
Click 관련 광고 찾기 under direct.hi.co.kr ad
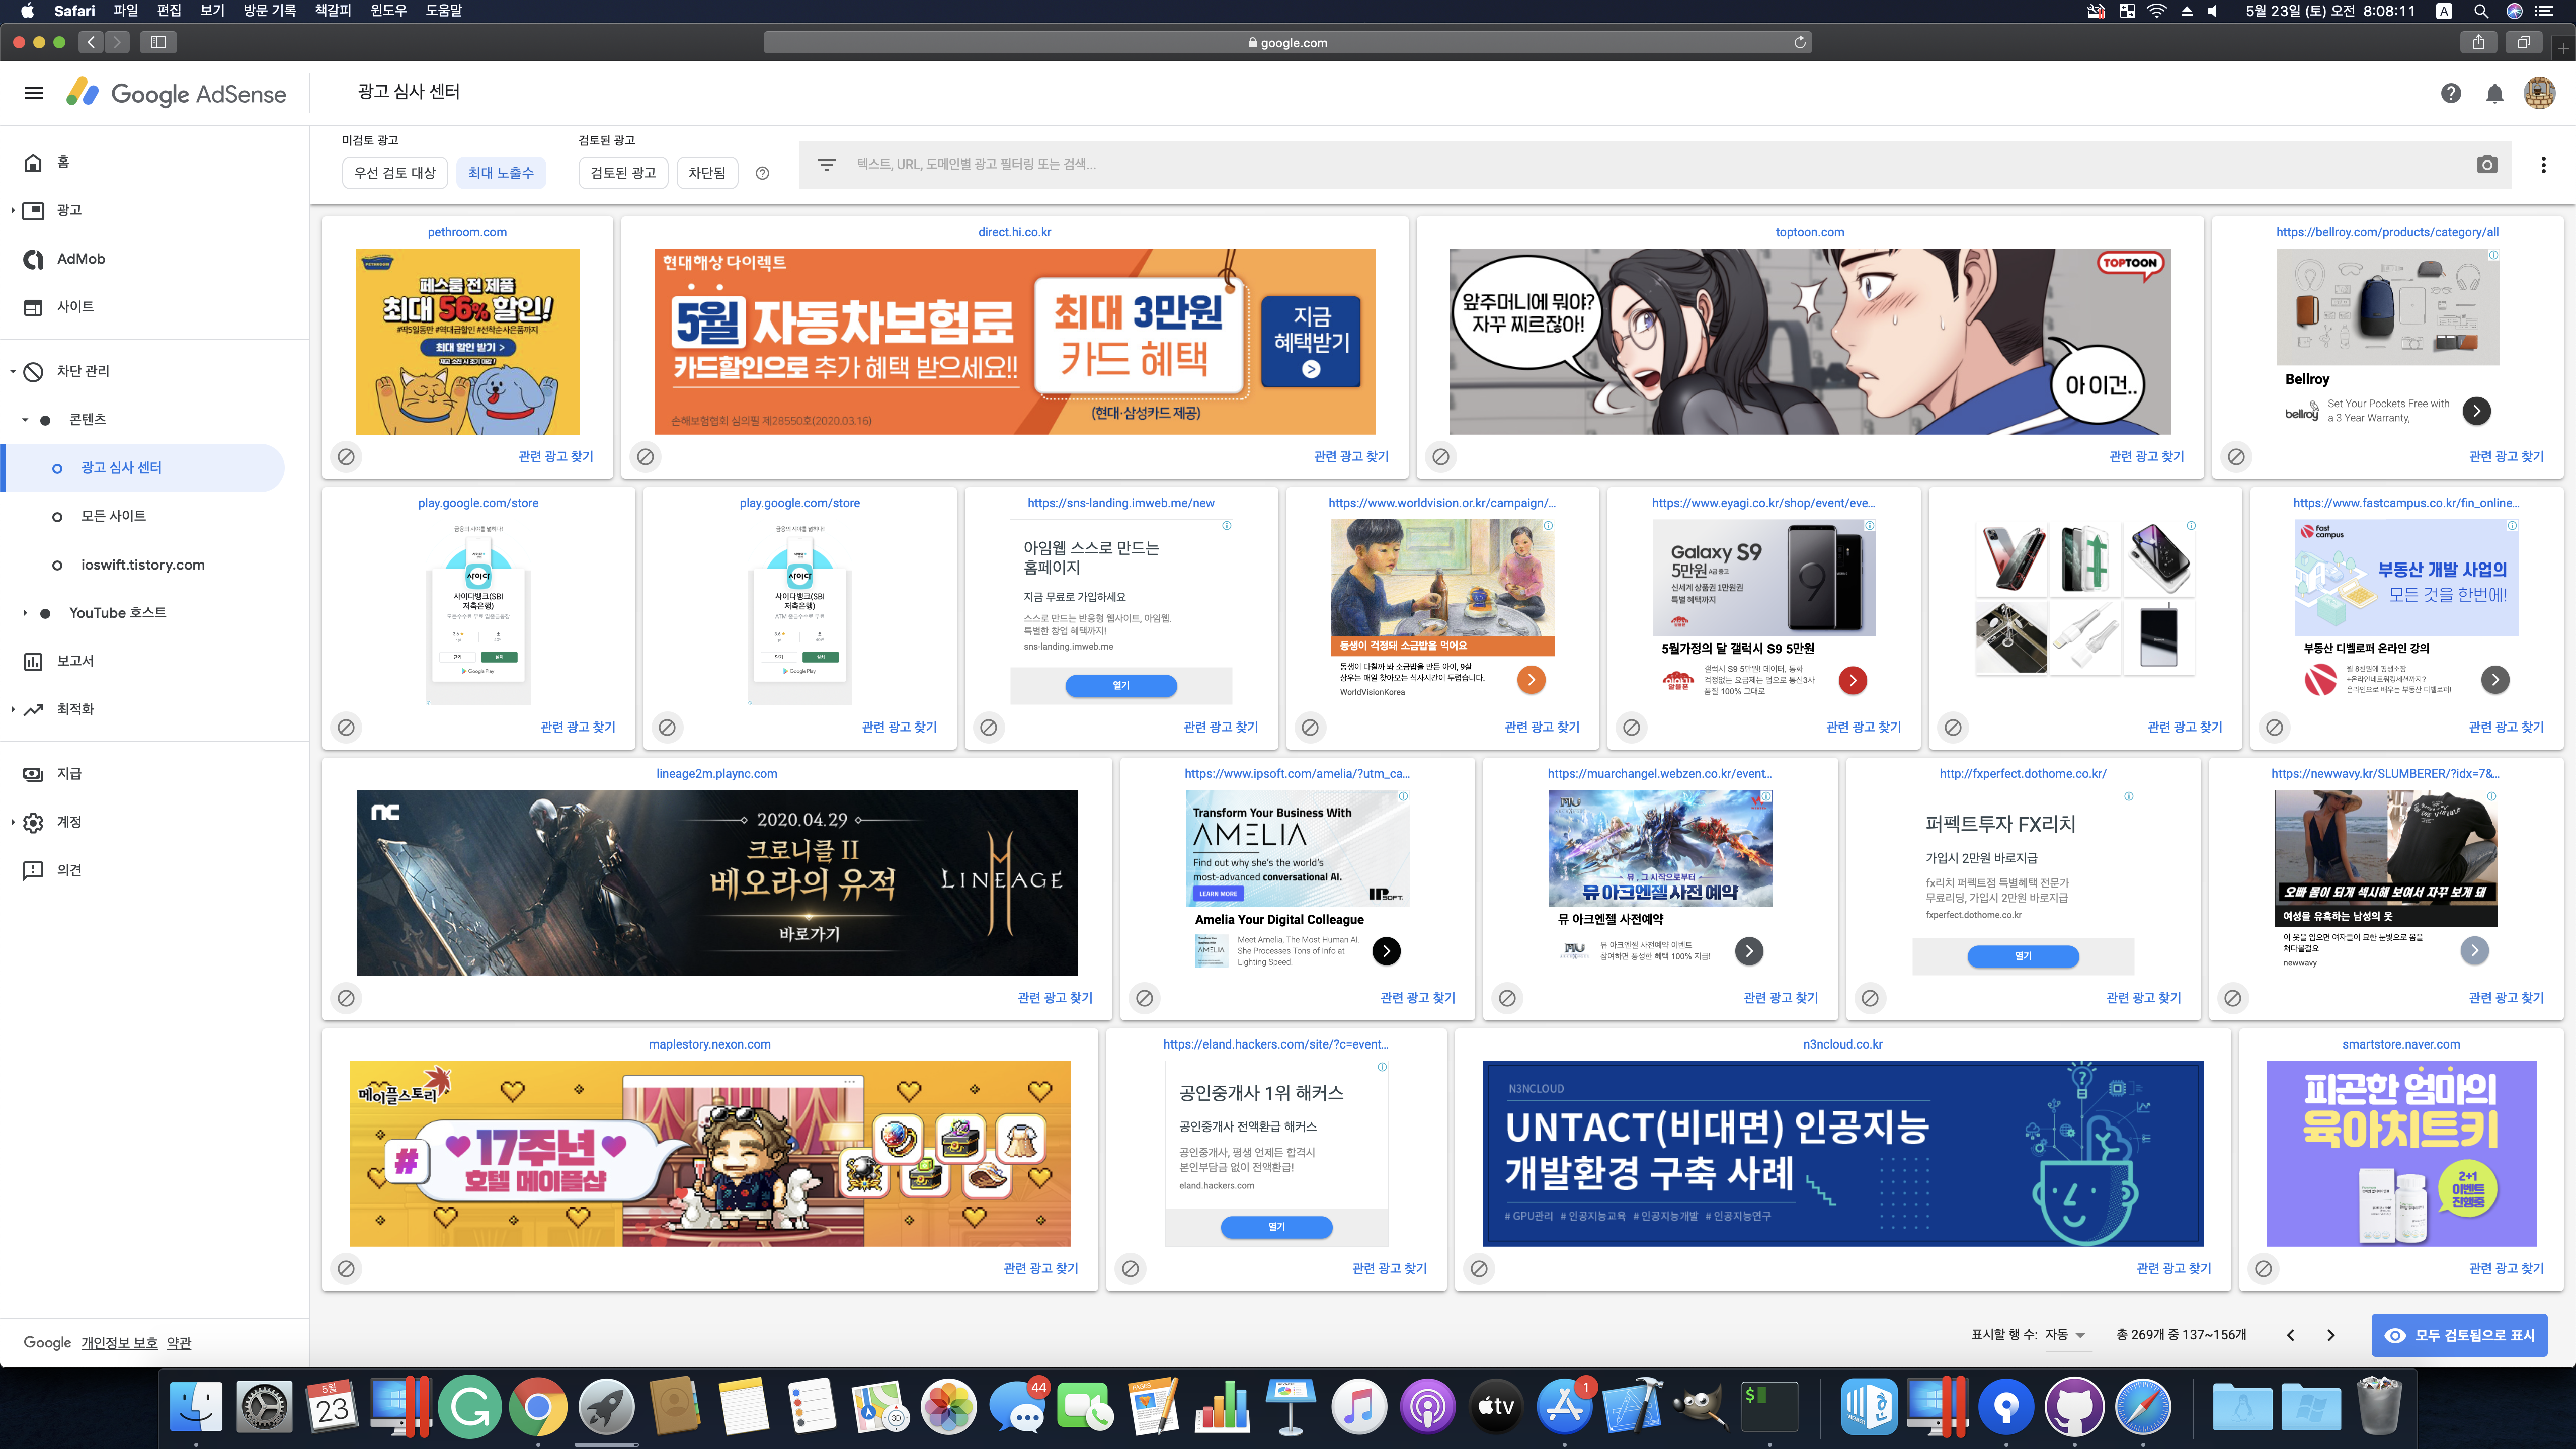pyautogui.click(x=1350, y=456)
